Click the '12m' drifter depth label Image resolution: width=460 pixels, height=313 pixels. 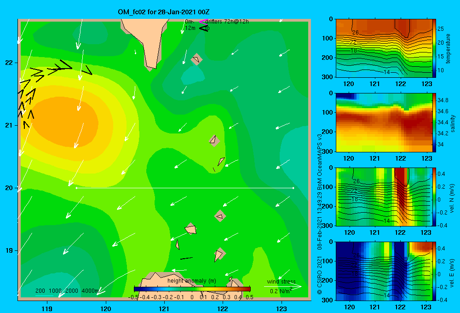[x=190, y=28]
